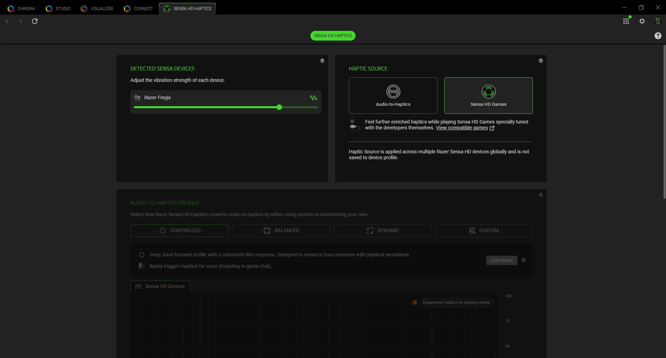Screen dimensions: 666x358
Task: Test Razer Freyja vibration waveform icon
Action: pos(314,98)
